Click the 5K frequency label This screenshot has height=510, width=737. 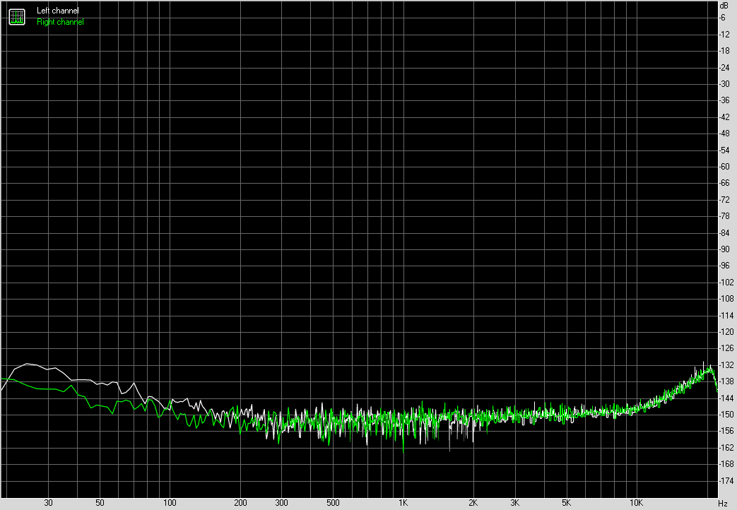click(x=567, y=503)
